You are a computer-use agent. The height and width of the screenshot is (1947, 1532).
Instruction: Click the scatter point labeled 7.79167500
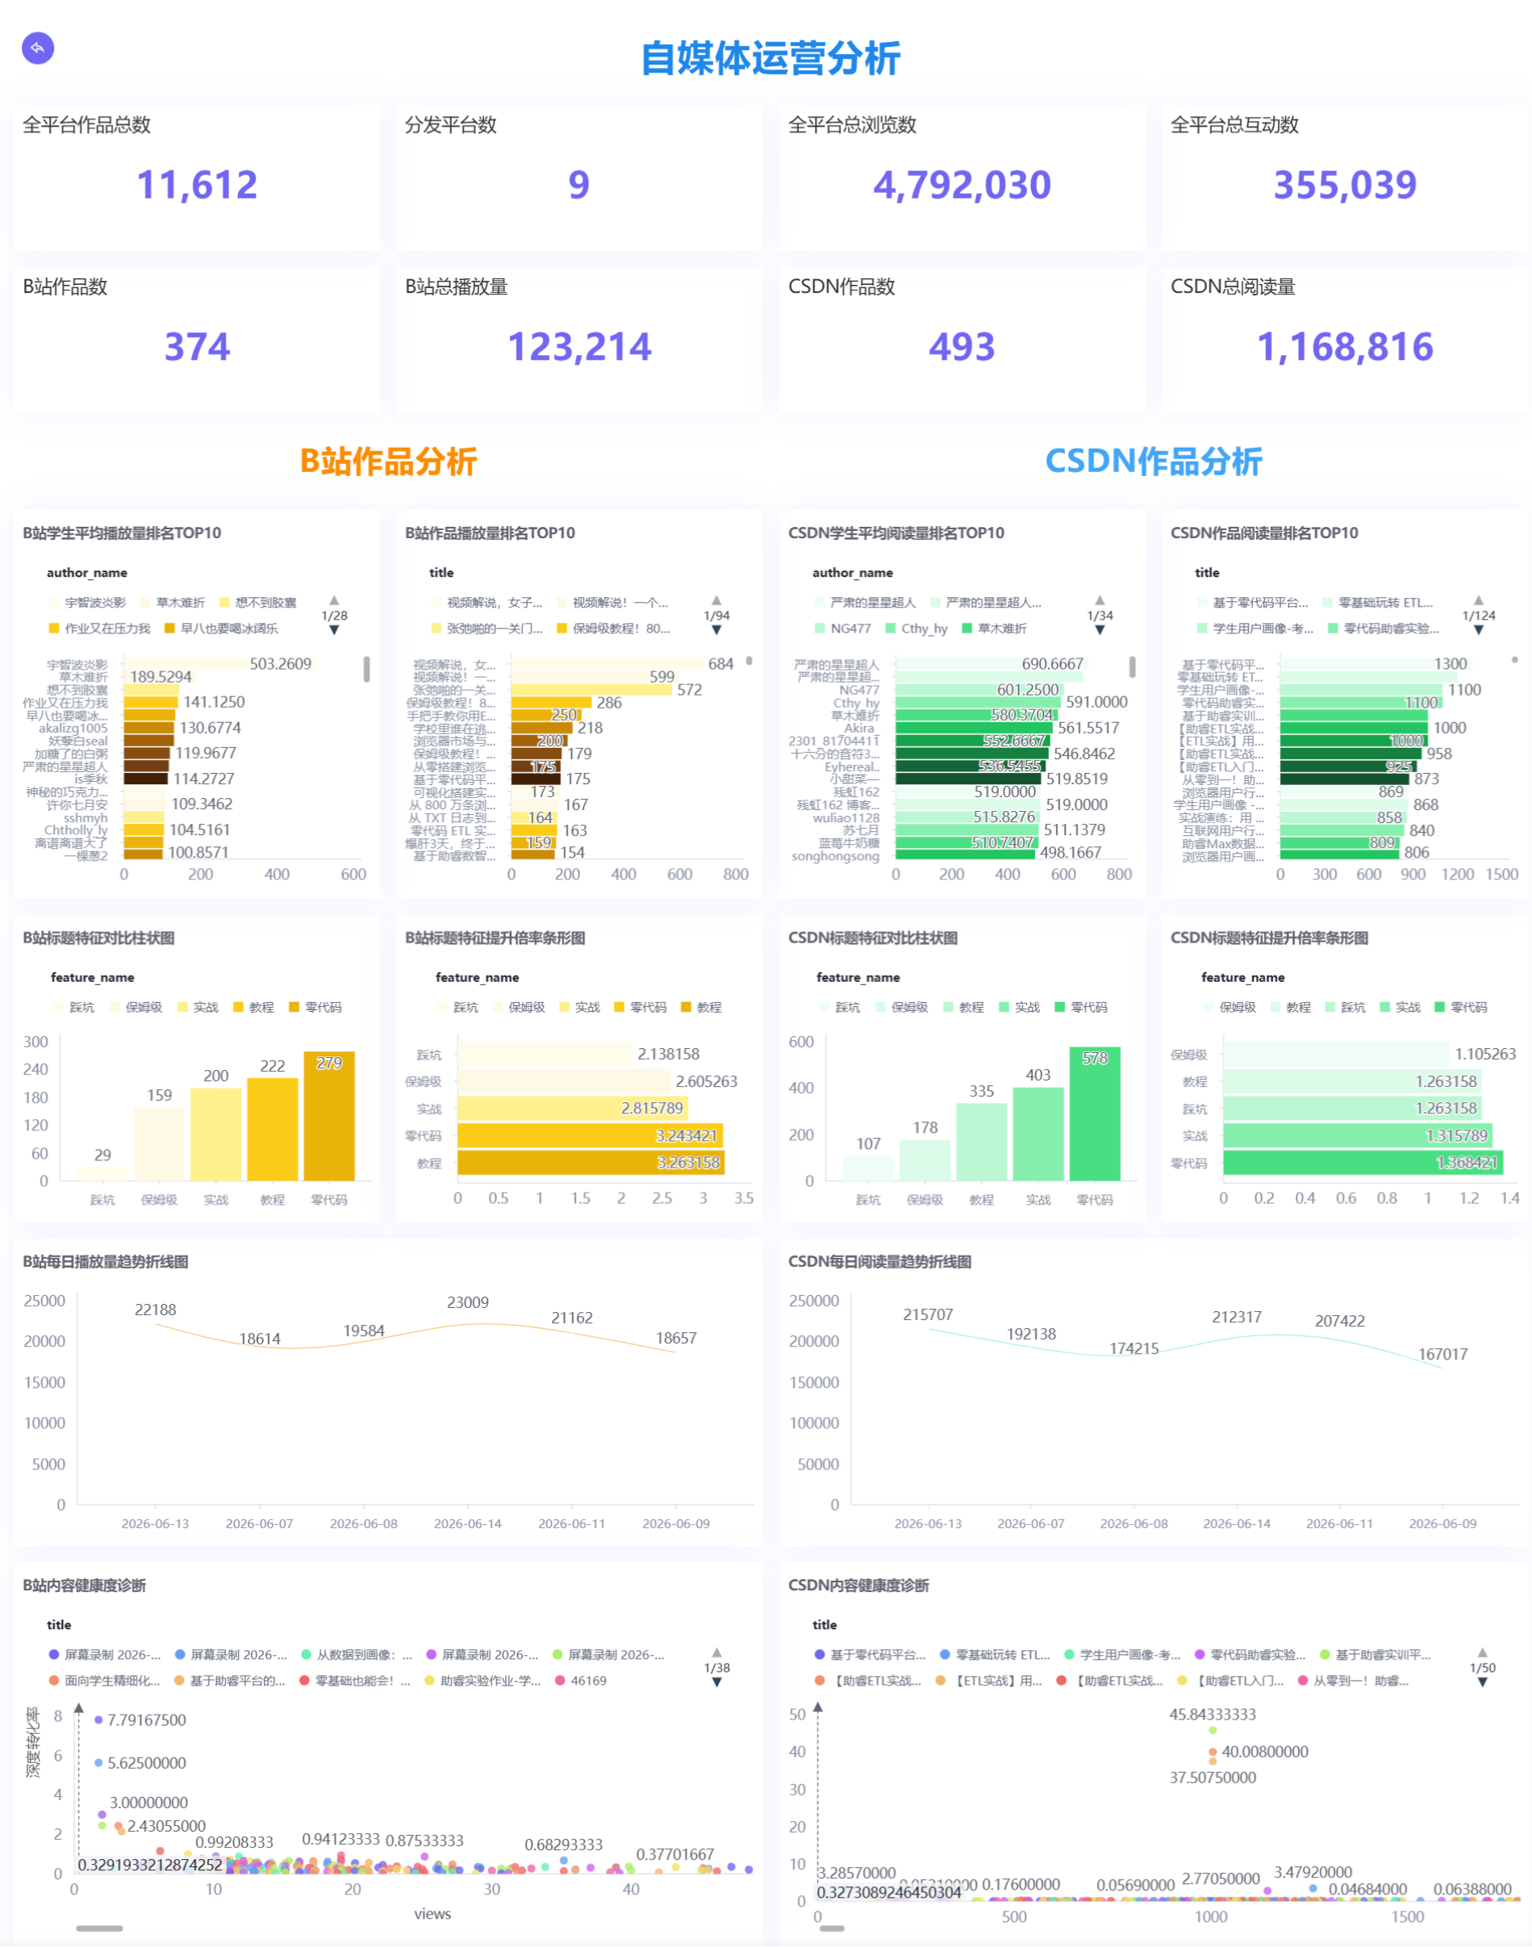click(98, 1720)
